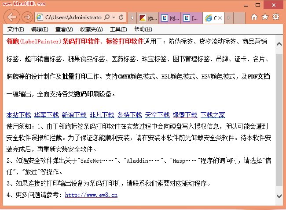Open Favorites with the star icon
Viewport: 286px width, 210px height.
click(265, 17)
